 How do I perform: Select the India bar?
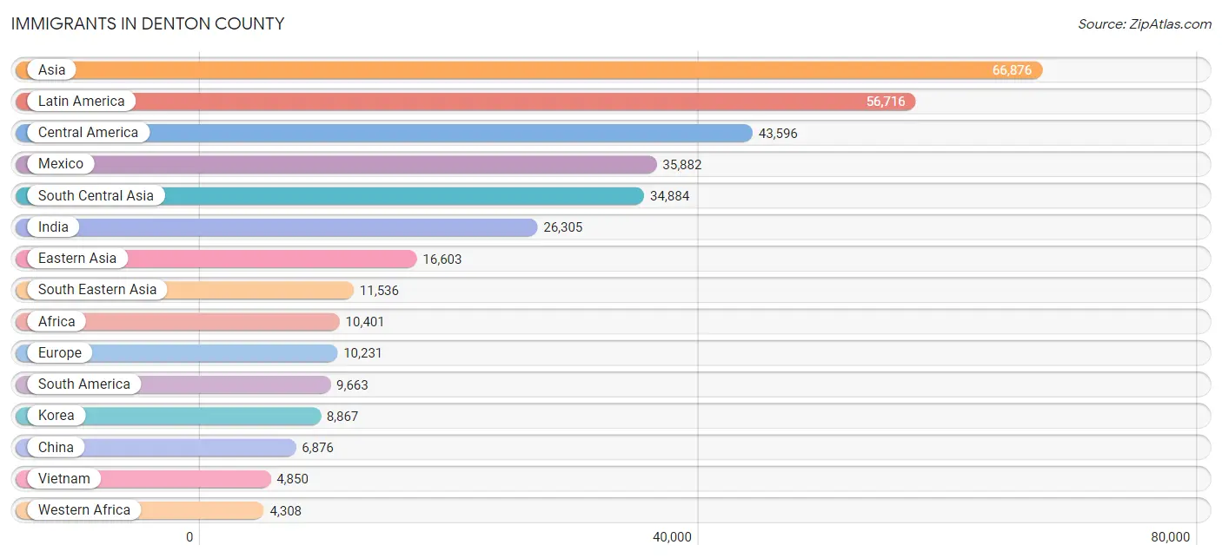[x=276, y=227]
